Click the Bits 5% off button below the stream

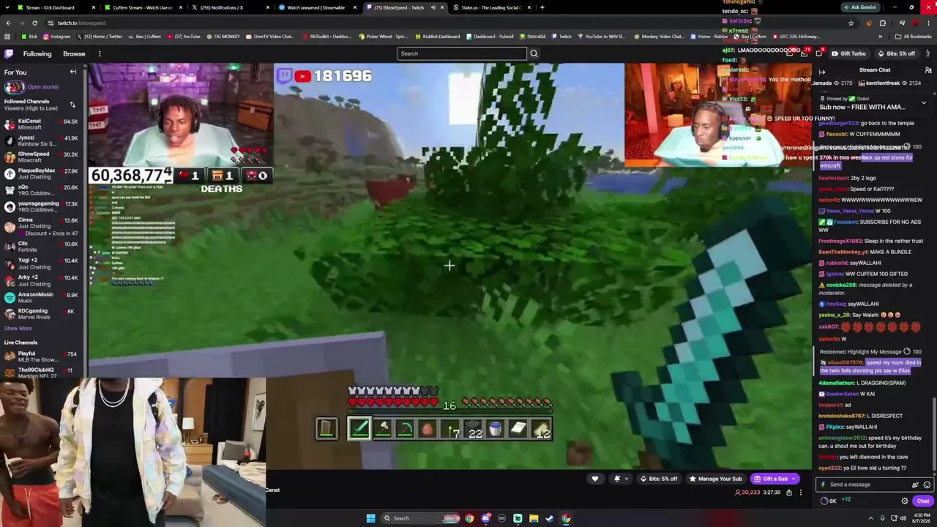click(658, 479)
